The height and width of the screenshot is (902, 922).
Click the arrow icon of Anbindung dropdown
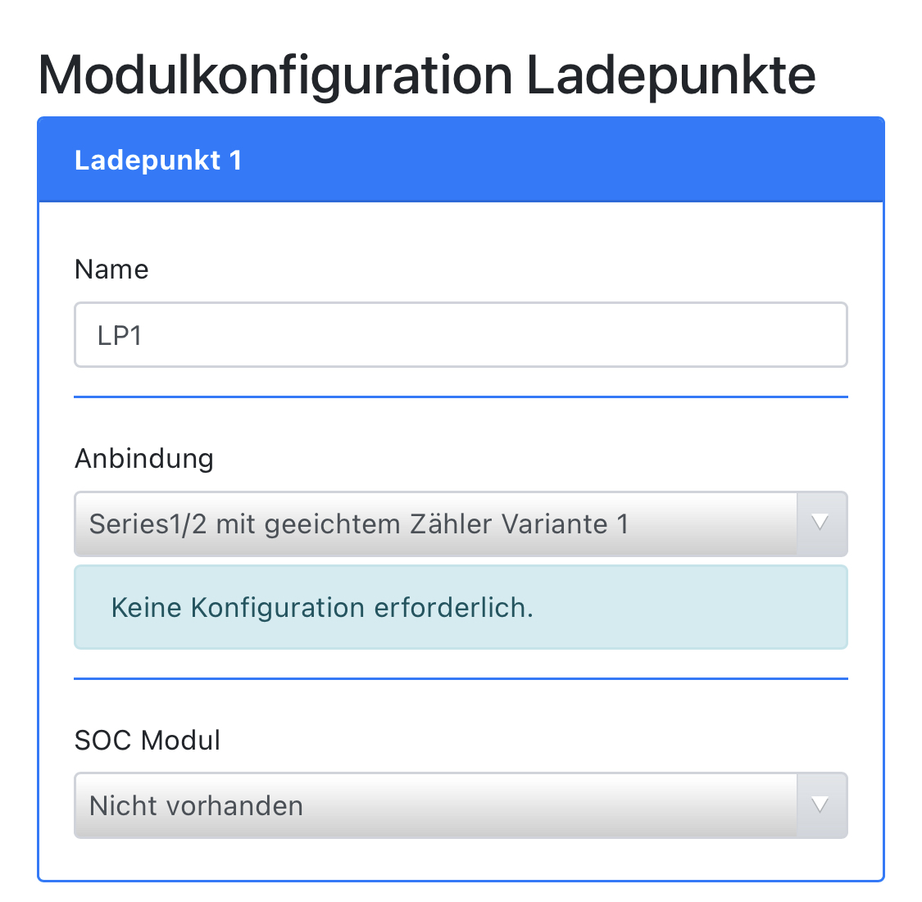820,524
